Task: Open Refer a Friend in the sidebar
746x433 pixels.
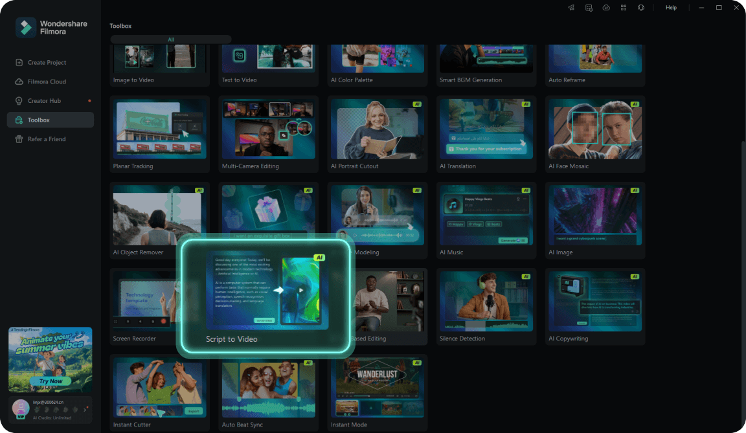Action: click(51, 139)
